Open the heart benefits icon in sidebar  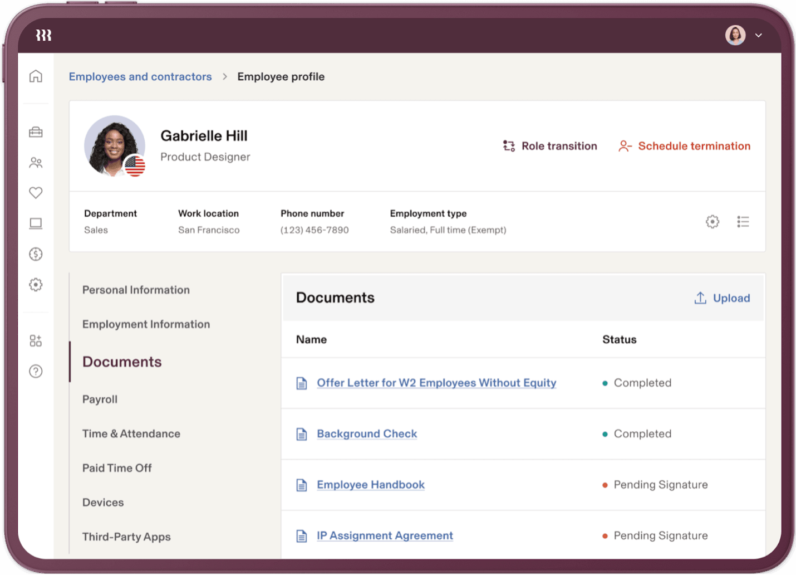click(35, 192)
